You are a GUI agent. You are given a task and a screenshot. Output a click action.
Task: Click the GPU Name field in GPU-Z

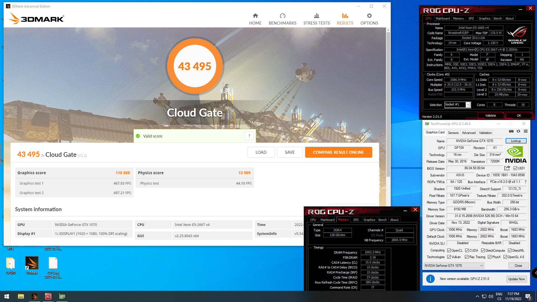474,141
